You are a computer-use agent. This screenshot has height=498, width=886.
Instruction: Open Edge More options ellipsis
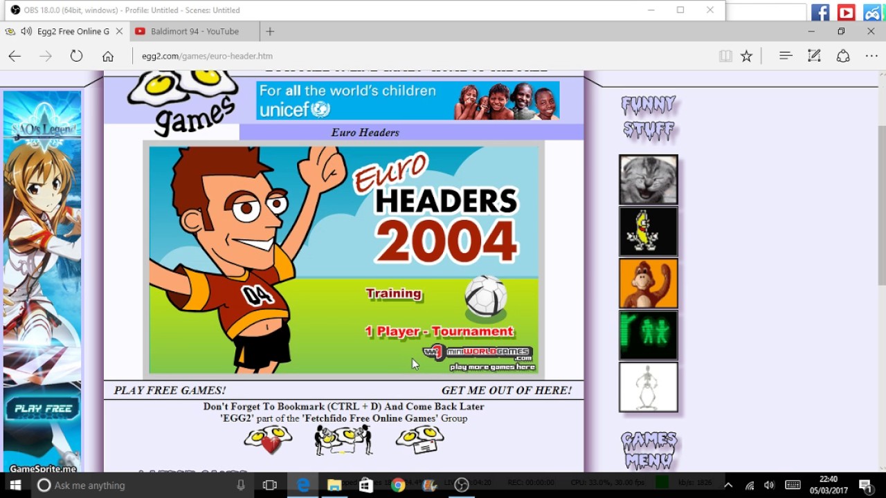(871, 56)
